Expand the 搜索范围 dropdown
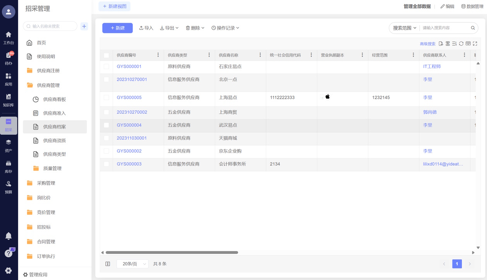Viewport: 487px width, 280px height. pyautogui.click(x=405, y=28)
